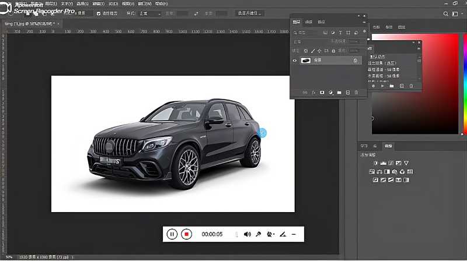Open the layer filter kind dropdown
Screen dimensions: 467x261
click(x=306, y=33)
